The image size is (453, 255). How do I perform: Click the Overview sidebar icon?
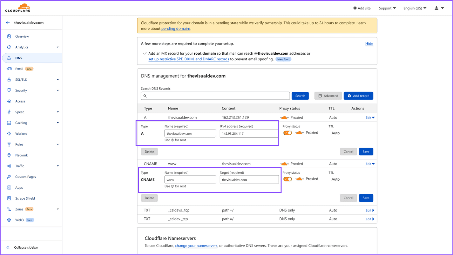tap(9, 36)
